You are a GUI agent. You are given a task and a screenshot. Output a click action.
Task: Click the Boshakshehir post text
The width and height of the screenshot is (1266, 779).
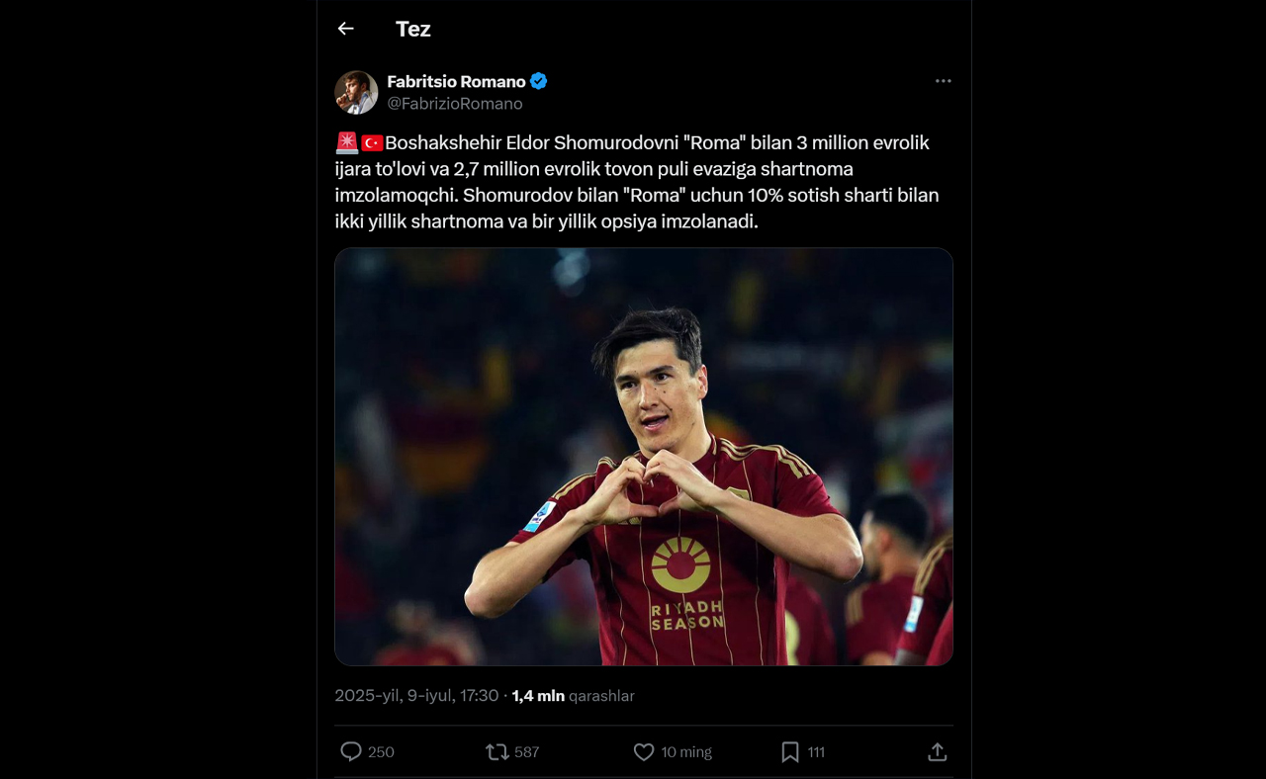click(638, 182)
